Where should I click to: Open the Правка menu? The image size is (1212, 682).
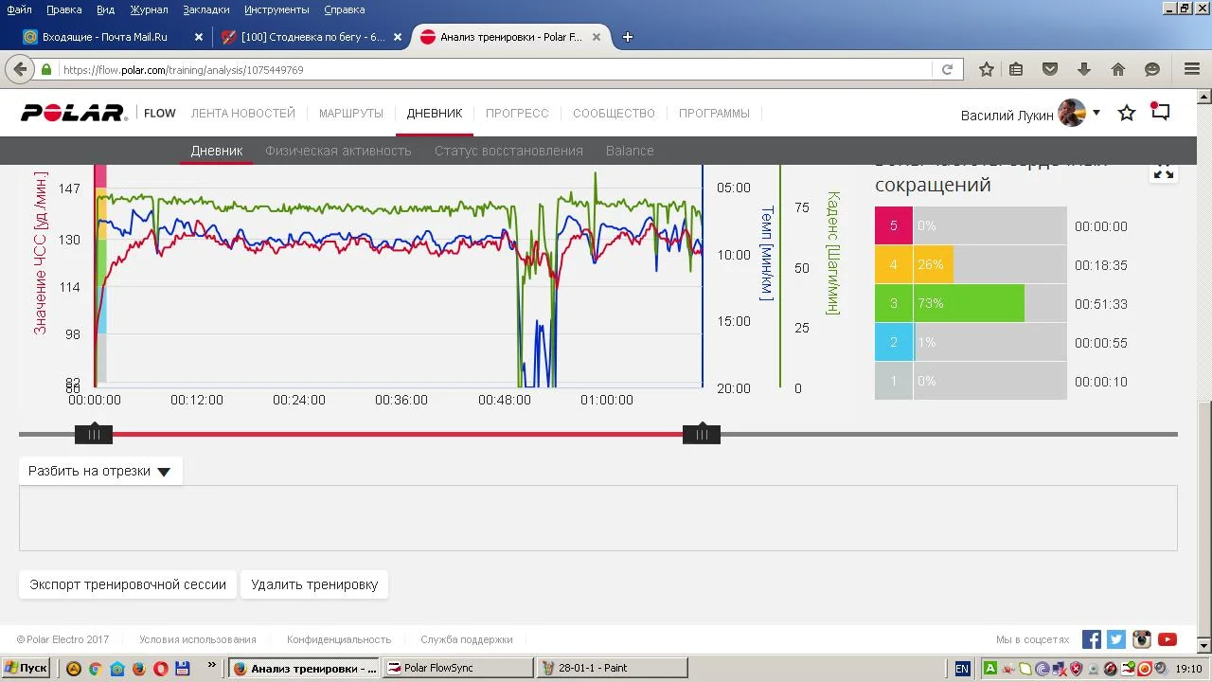coord(63,9)
